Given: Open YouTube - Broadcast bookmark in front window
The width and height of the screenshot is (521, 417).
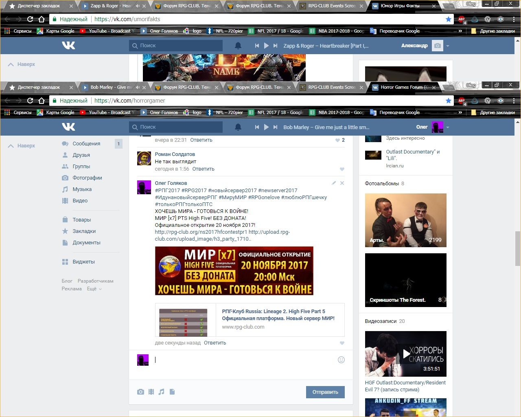Looking at the screenshot, I should pos(107,112).
